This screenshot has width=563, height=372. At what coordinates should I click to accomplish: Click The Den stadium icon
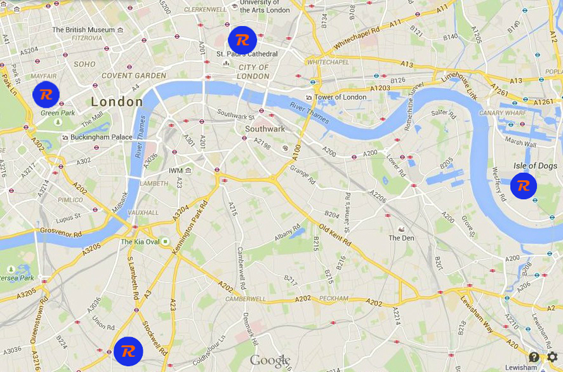(401, 229)
